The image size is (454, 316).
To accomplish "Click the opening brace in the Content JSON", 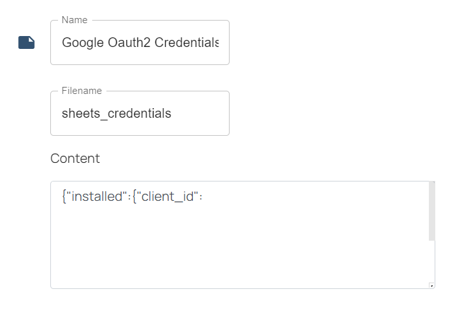I will [x=64, y=196].
